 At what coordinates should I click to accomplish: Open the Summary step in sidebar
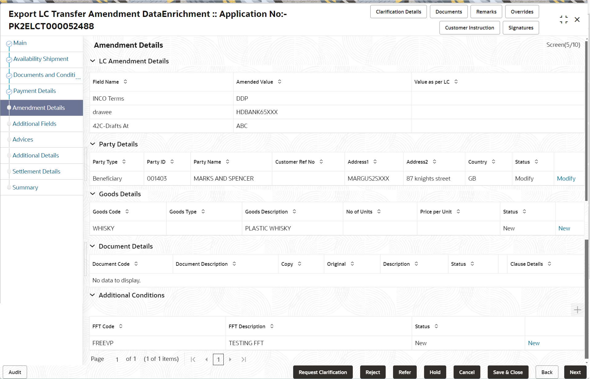coord(25,187)
